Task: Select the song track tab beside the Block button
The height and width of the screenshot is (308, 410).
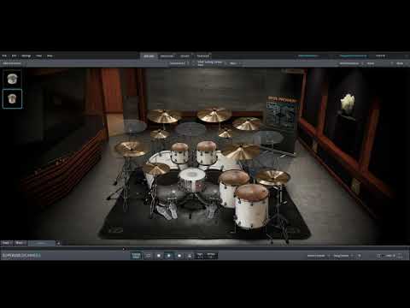Action: click(x=42, y=243)
